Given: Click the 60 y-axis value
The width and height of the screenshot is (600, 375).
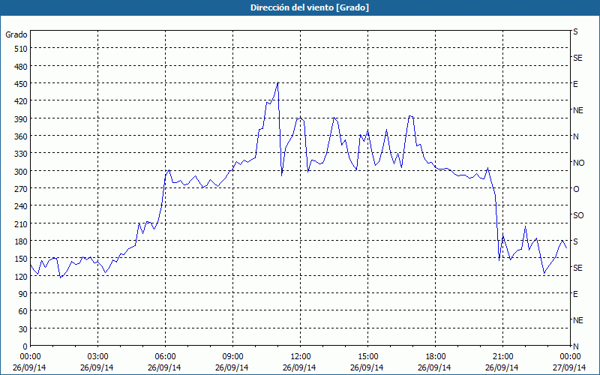Looking at the screenshot, I should tap(23, 311).
